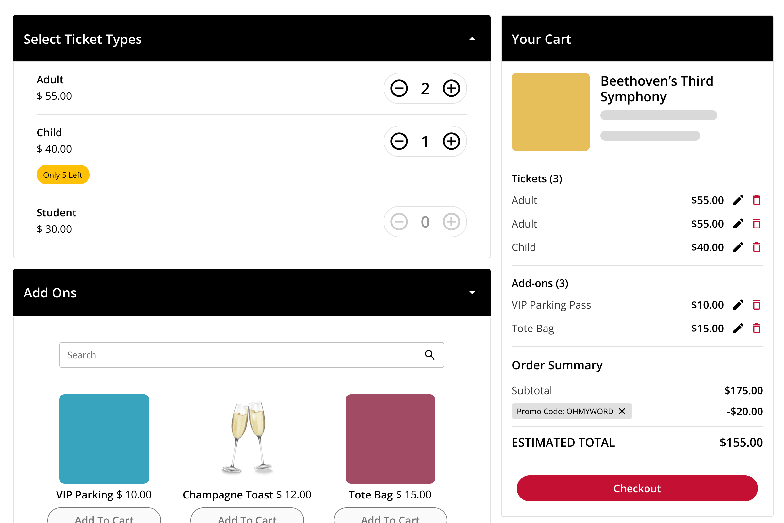Click the Beethoven's Third Symphony event image

(551, 112)
